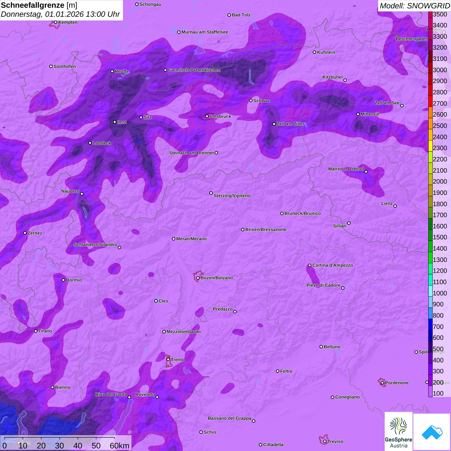451x451 pixels.
Task: Click the 'Bassano del Grappa' label
Action: point(229,418)
